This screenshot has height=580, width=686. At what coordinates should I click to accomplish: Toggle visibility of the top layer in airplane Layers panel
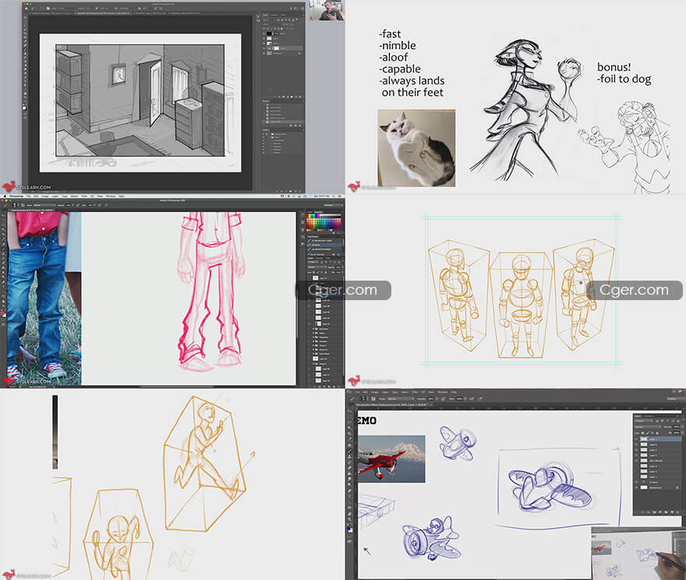click(637, 440)
